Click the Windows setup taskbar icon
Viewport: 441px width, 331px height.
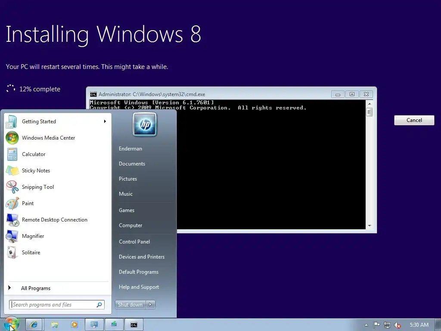click(114, 325)
